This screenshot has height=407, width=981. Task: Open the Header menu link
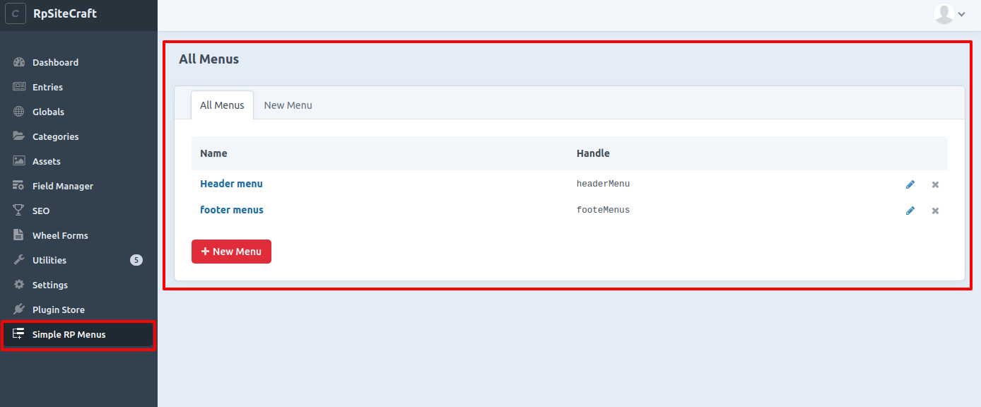(x=231, y=184)
